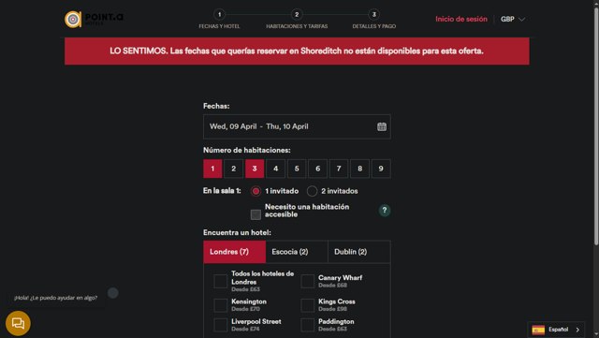This screenshot has height=338, width=599.
Task: Click the ¡Hola! chat greeting bubble
Action: click(56, 298)
